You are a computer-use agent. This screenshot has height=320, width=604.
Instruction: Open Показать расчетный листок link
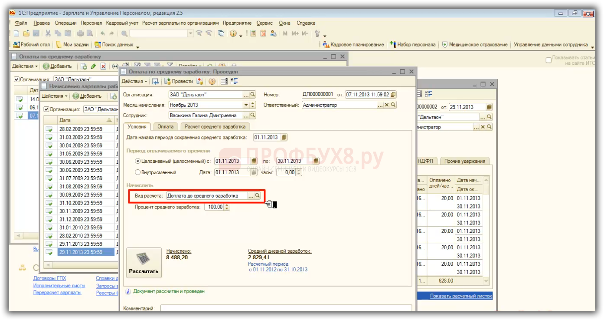[x=461, y=296]
